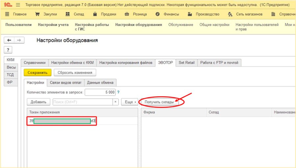Open the Производство section

(x=204, y=14)
